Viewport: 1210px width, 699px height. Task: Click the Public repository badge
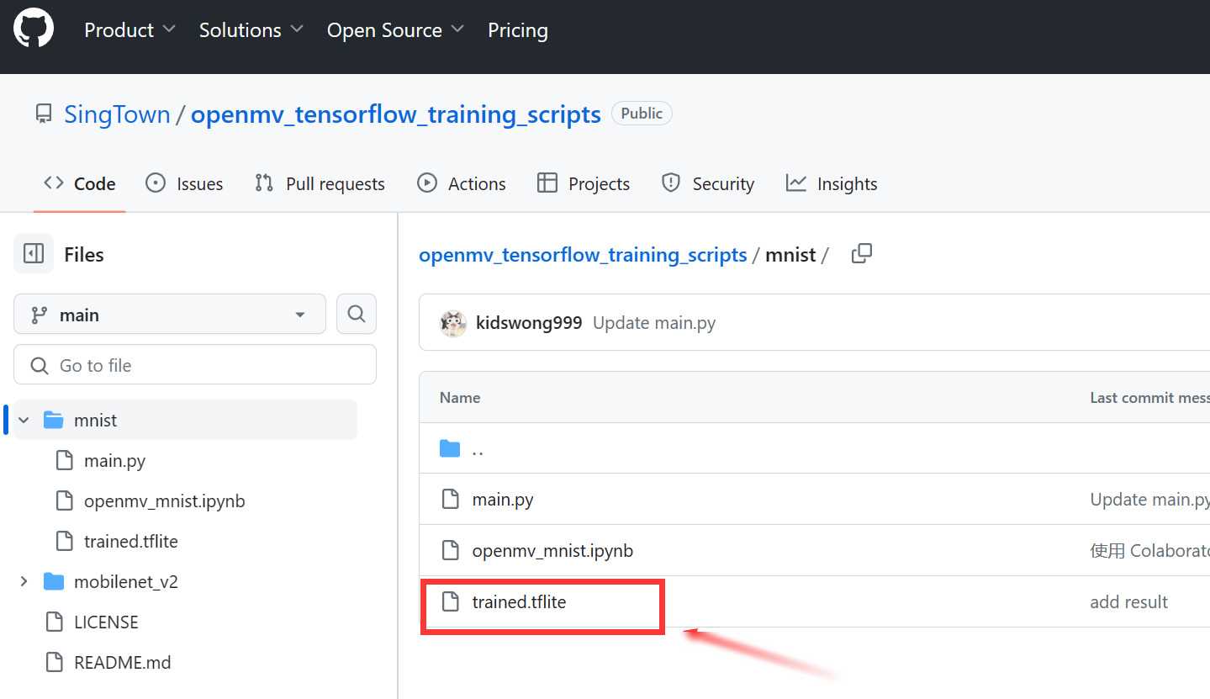click(642, 114)
